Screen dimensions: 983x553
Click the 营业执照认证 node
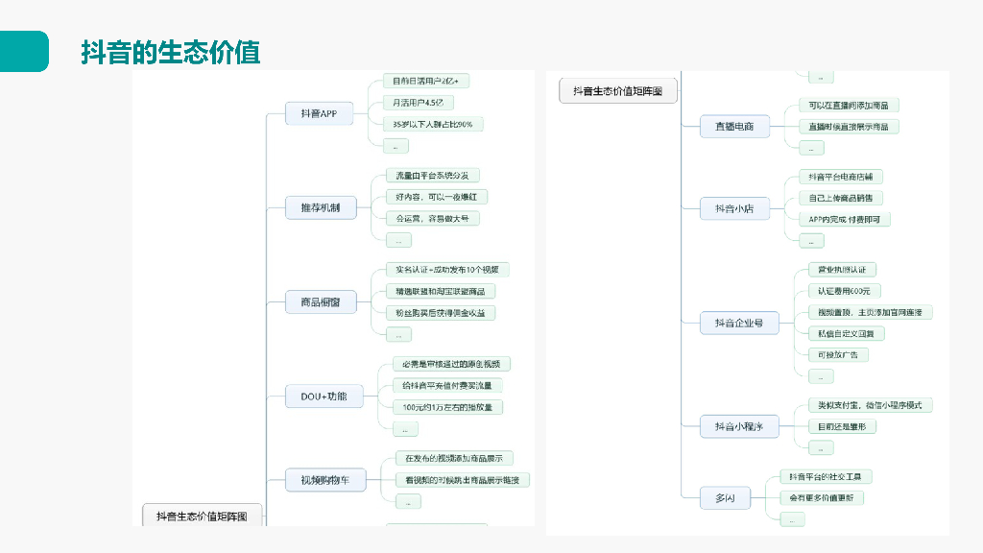842,270
